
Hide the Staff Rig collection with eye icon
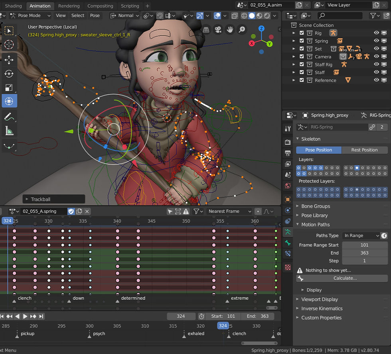(x=376, y=64)
